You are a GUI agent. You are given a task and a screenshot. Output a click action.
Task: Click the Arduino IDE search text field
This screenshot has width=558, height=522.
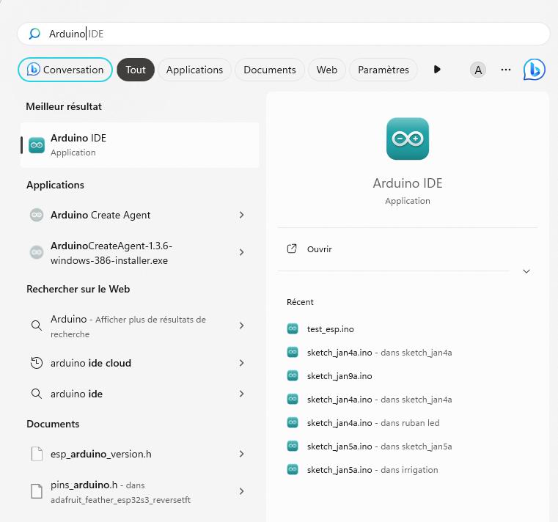pos(284,34)
